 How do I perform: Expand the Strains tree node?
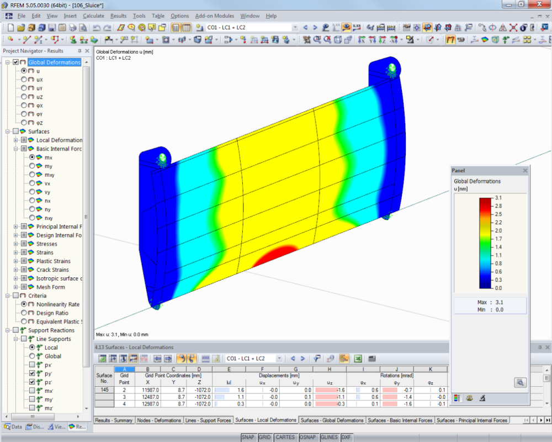[x=15, y=252]
